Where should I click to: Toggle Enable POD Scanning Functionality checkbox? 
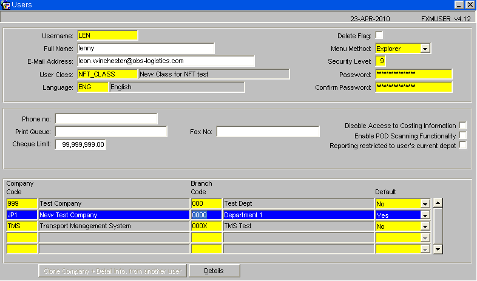click(462, 135)
